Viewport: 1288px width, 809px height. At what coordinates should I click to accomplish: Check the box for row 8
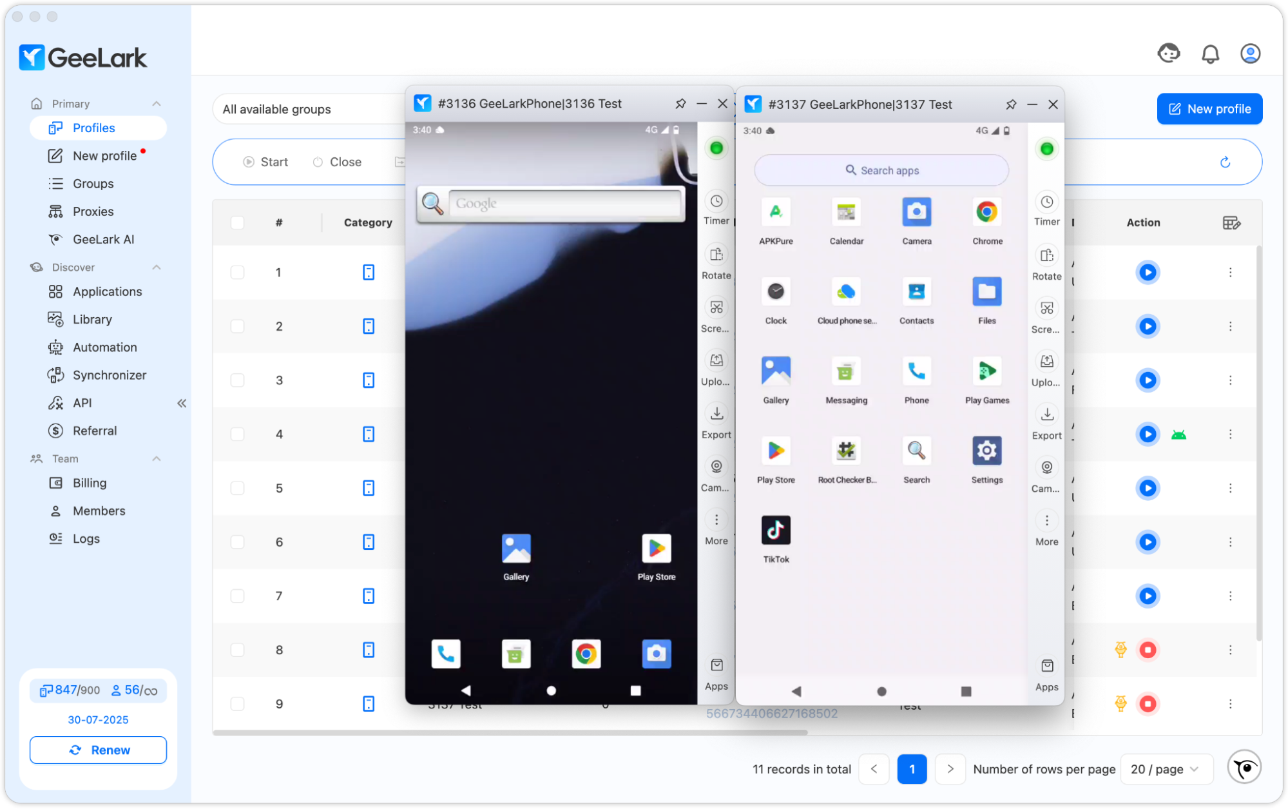(237, 650)
